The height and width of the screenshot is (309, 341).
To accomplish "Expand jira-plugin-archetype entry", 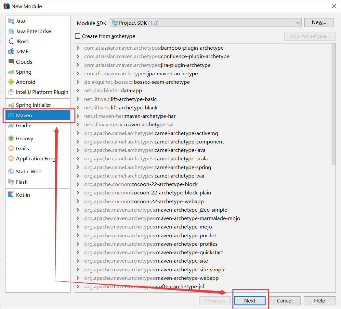I will 78,65.
